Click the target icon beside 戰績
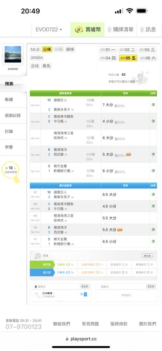Image resolution: width=162 pixels, height=351 pixels. pos(37,256)
